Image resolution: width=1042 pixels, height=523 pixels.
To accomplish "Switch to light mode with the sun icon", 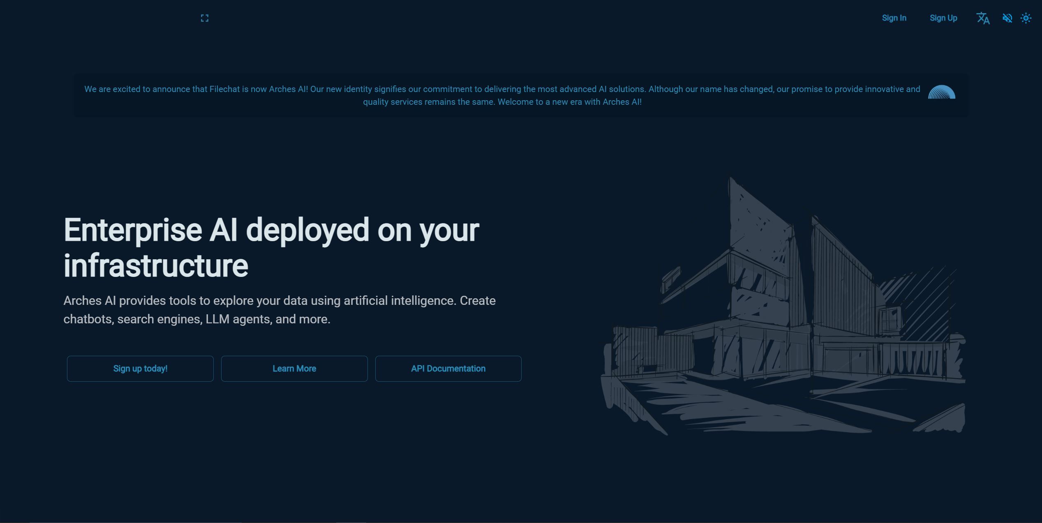I will coord(1026,18).
